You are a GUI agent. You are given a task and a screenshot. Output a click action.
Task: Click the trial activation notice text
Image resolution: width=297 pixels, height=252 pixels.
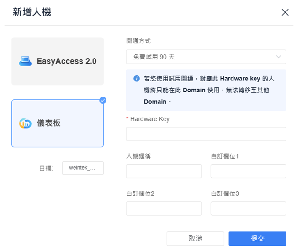209,90
